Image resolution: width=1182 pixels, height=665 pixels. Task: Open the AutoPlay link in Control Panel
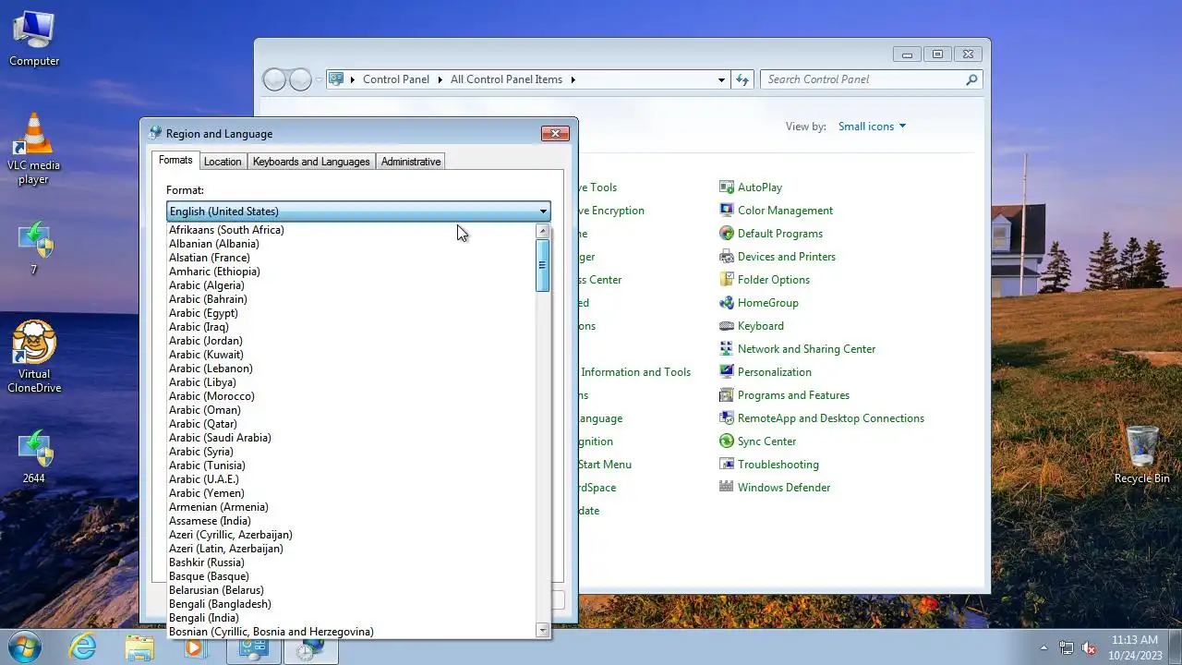pyautogui.click(x=760, y=187)
